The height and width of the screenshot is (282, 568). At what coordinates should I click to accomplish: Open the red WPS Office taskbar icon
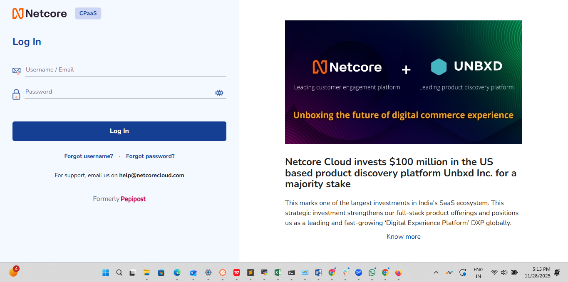click(237, 272)
